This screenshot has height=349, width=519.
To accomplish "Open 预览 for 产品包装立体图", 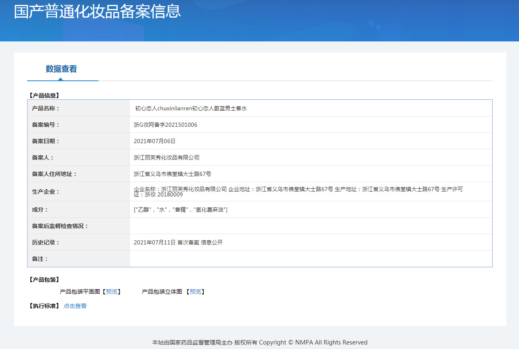I will [195, 292].
